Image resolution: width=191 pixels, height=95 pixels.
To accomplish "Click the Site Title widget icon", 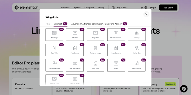I will [75, 33].
